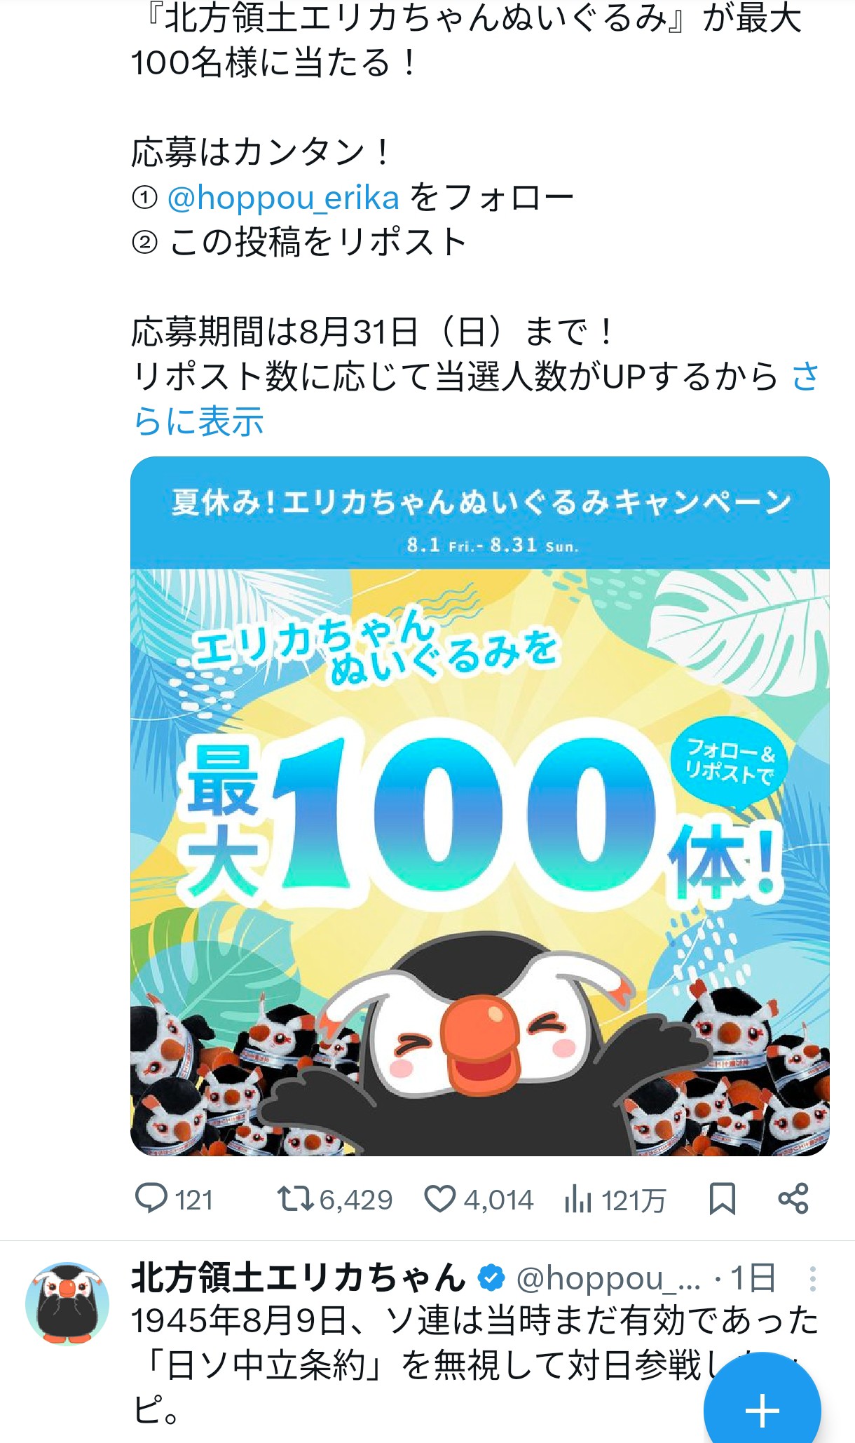Image resolution: width=855 pixels, height=1443 pixels.
Task: Open the three-dot menu on the second post
Action: tap(812, 1279)
